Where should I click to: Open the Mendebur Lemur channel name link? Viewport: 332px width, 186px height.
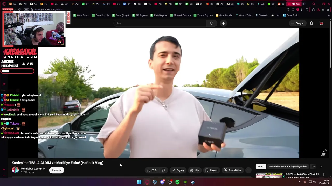31,169
